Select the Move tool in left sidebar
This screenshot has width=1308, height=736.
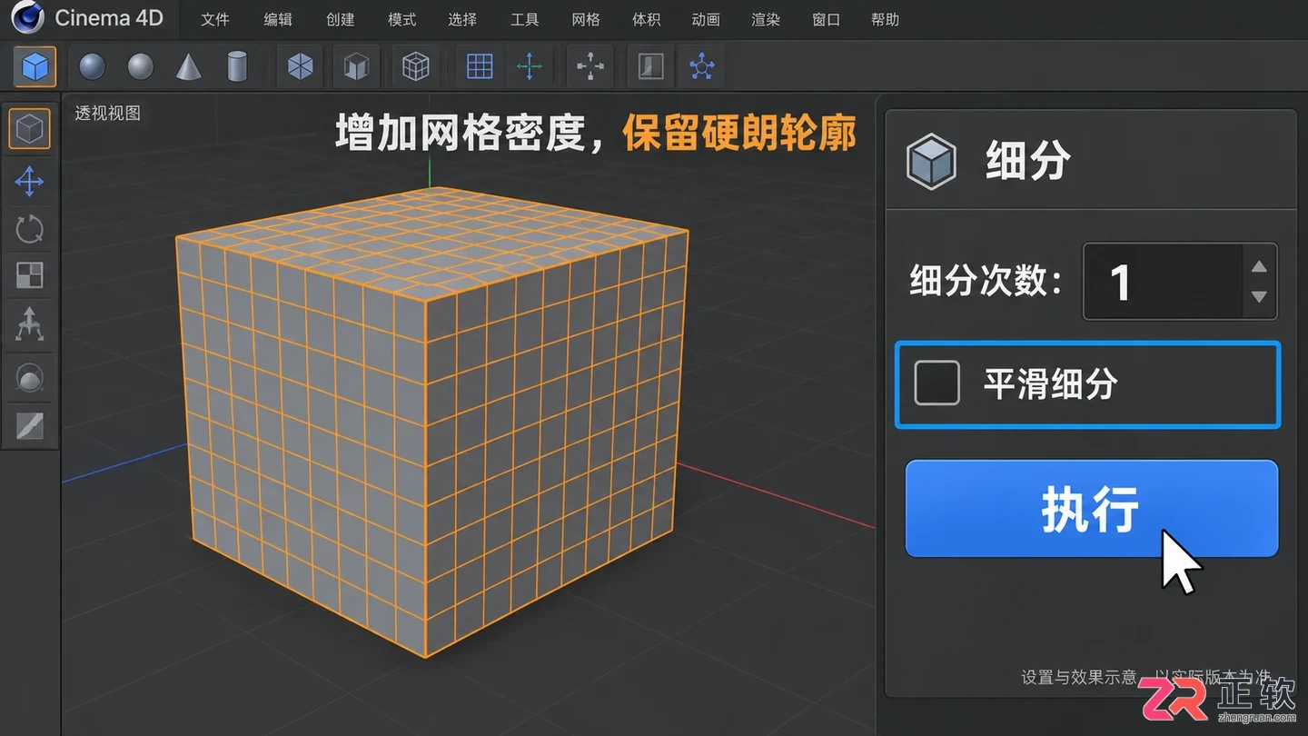(x=30, y=182)
